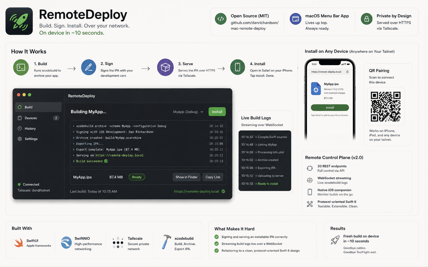
Task: Click the 'Tailscale: dan@tailnet' status text
Action: pos(34,190)
